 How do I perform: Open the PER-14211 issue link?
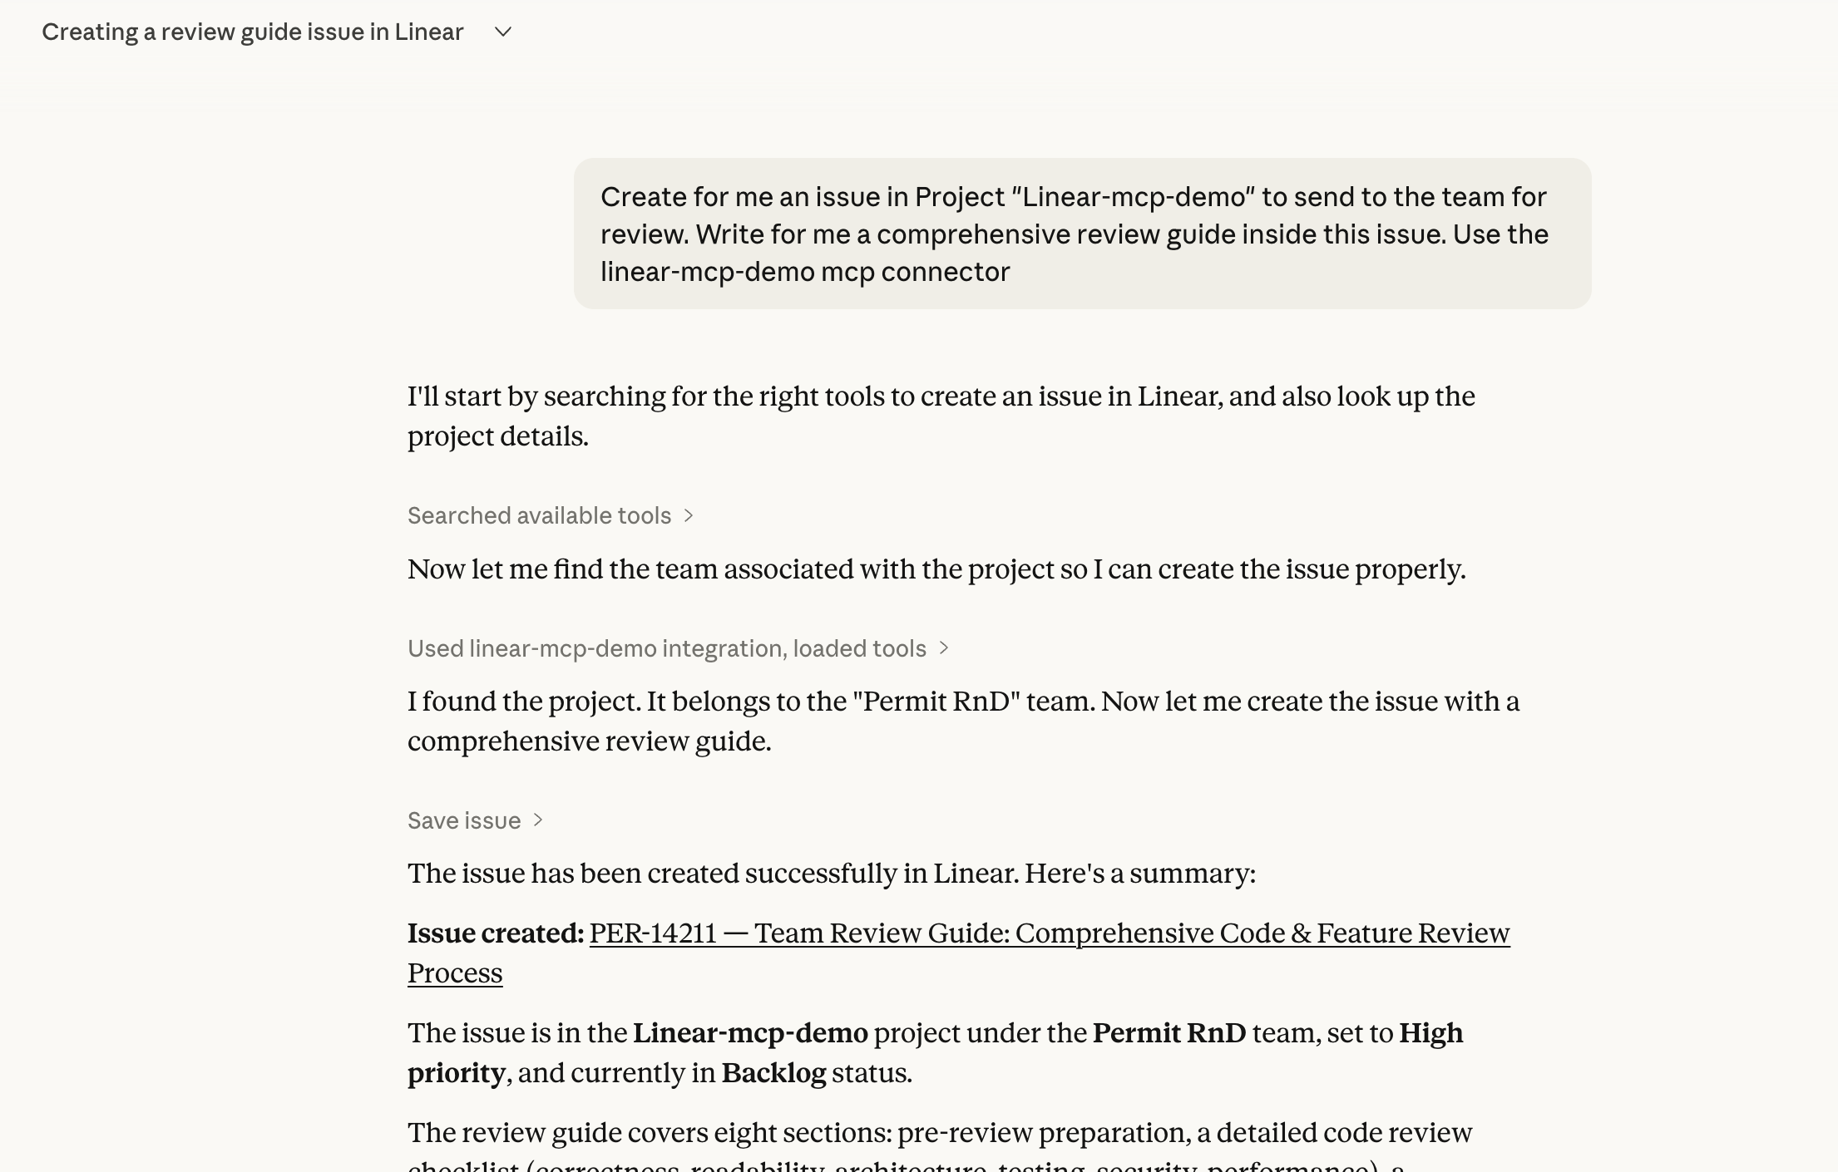(x=654, y=933)
